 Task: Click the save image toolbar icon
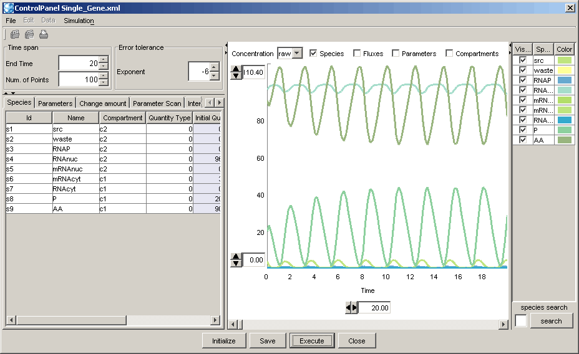[x=15, y=35]
